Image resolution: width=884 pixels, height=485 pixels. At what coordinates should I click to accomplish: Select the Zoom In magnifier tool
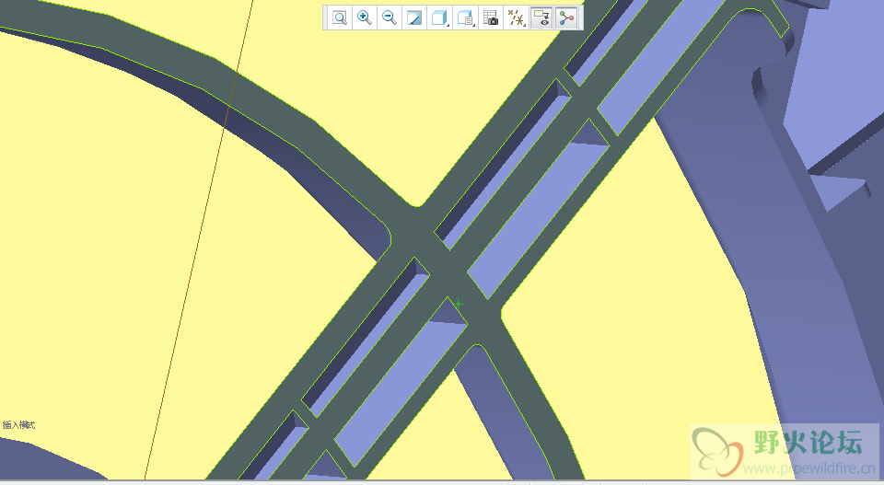365,18
